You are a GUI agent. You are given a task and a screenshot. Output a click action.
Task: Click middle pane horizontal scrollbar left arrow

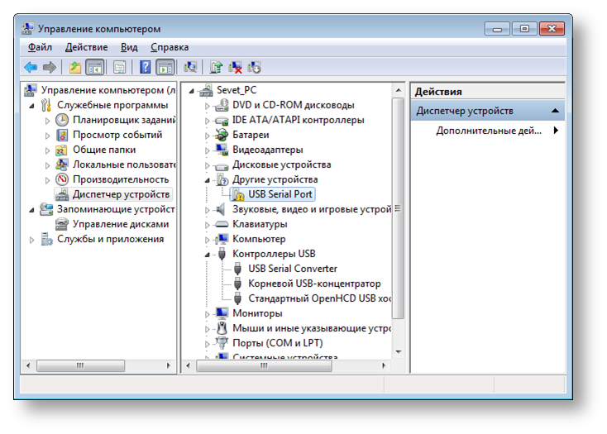[x=189, y=365]
